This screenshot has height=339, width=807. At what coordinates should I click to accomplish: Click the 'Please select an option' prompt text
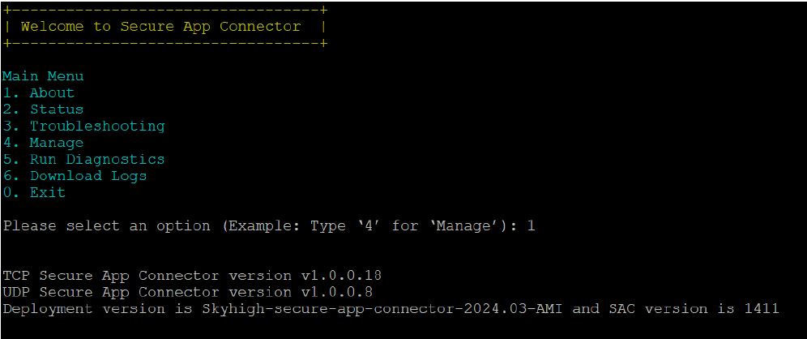pyautogui.click(x=106, y=225)
